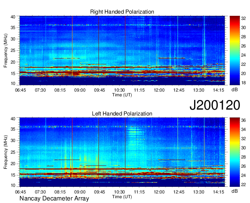Click the right-handed polarization spectrogram
This screenshot has width=250, height=203.
coord(122,50)
